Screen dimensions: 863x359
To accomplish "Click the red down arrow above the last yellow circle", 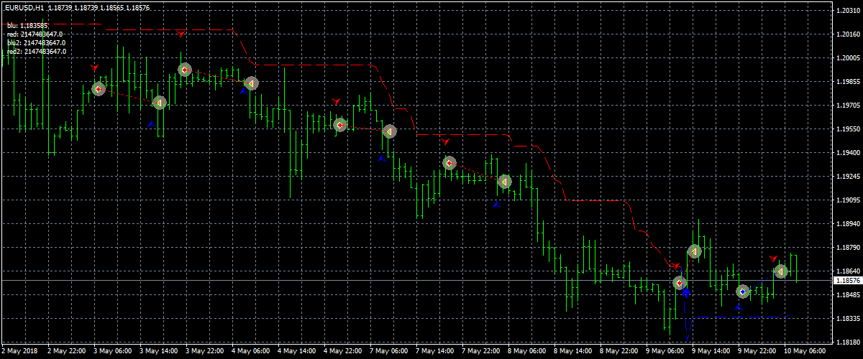I will [774, 258].
